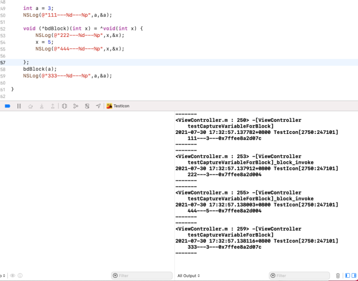
Task: Click line 257 in the gutter
Action: 3,63
